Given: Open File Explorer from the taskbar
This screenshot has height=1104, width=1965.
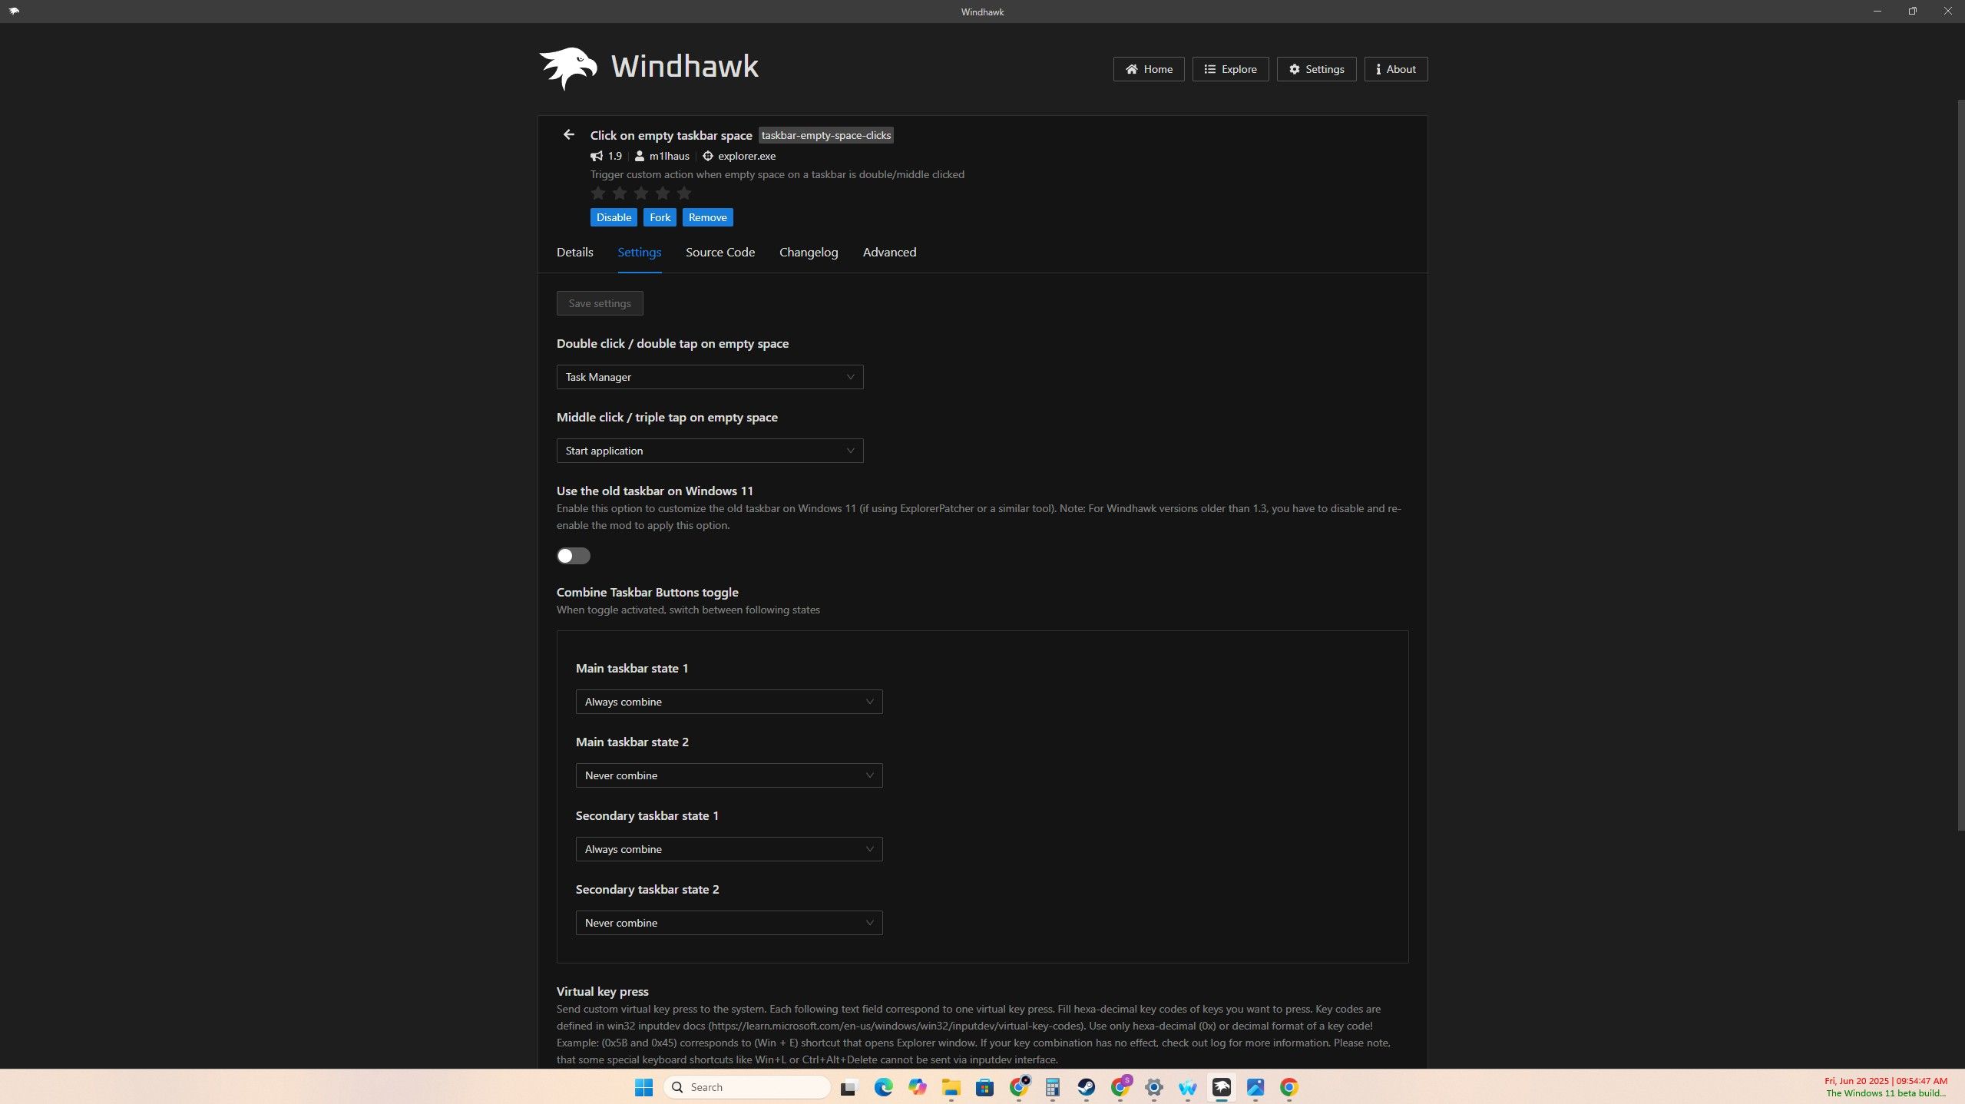Looking at the screenshot, I should [951, 1087].
